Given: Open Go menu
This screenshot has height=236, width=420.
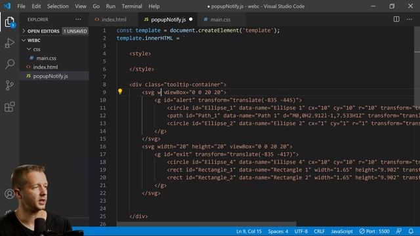Looking at the screenshot, I should click(x=96, y=6).
